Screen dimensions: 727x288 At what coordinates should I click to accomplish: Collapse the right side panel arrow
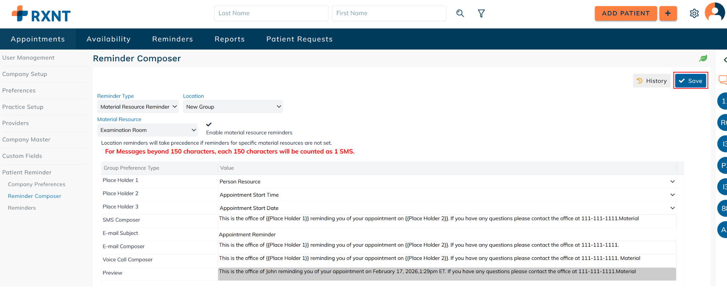[725, 60]
